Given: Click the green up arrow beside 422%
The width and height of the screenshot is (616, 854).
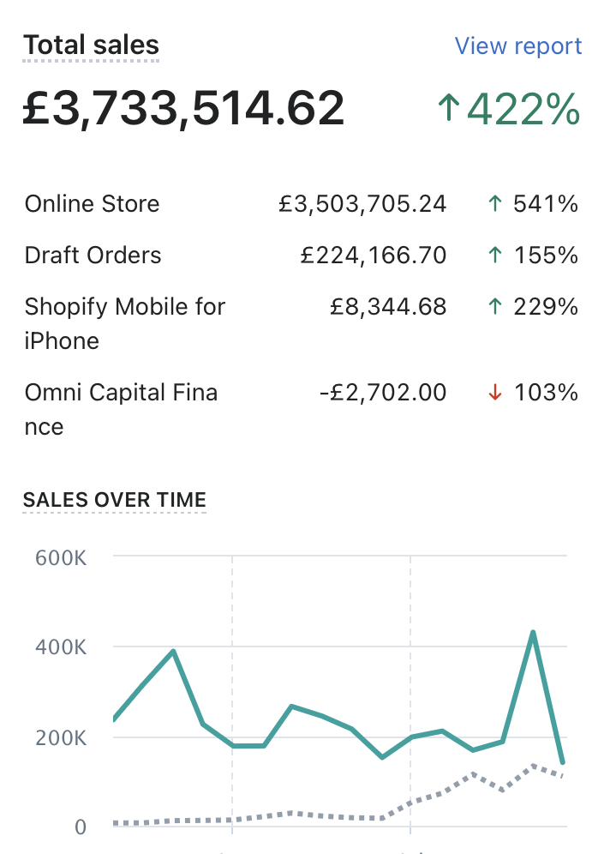Looking at the screenshot, I should pyautogui.click(x=449, y=109).
